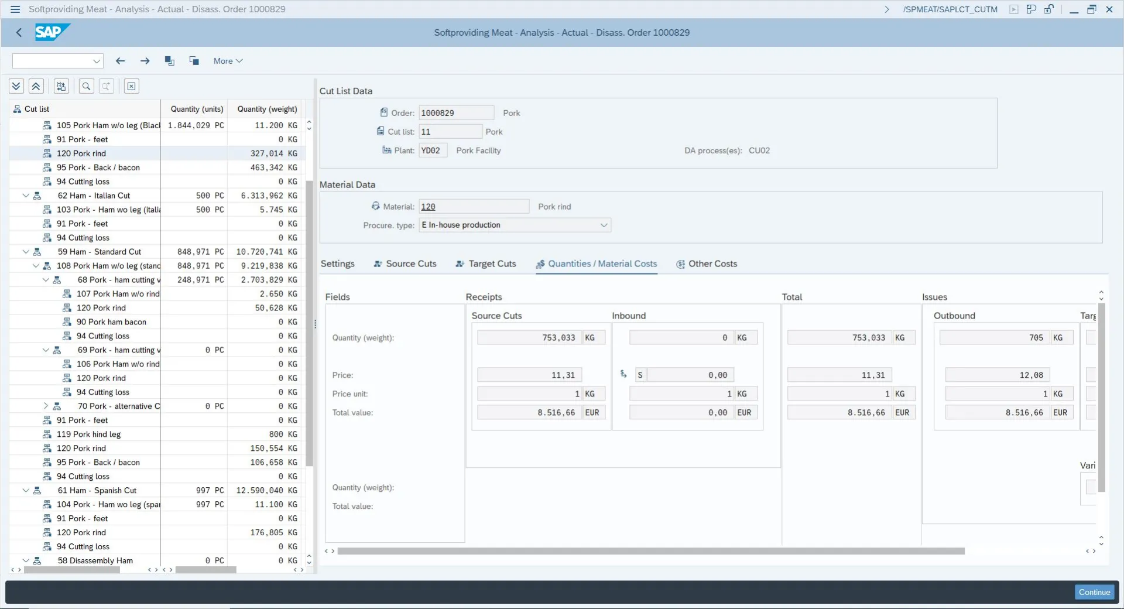The width and height of the screenshot is (1124, 609).
Task: Click the 327,014 KG weight cell
Action: pos(265,153)
